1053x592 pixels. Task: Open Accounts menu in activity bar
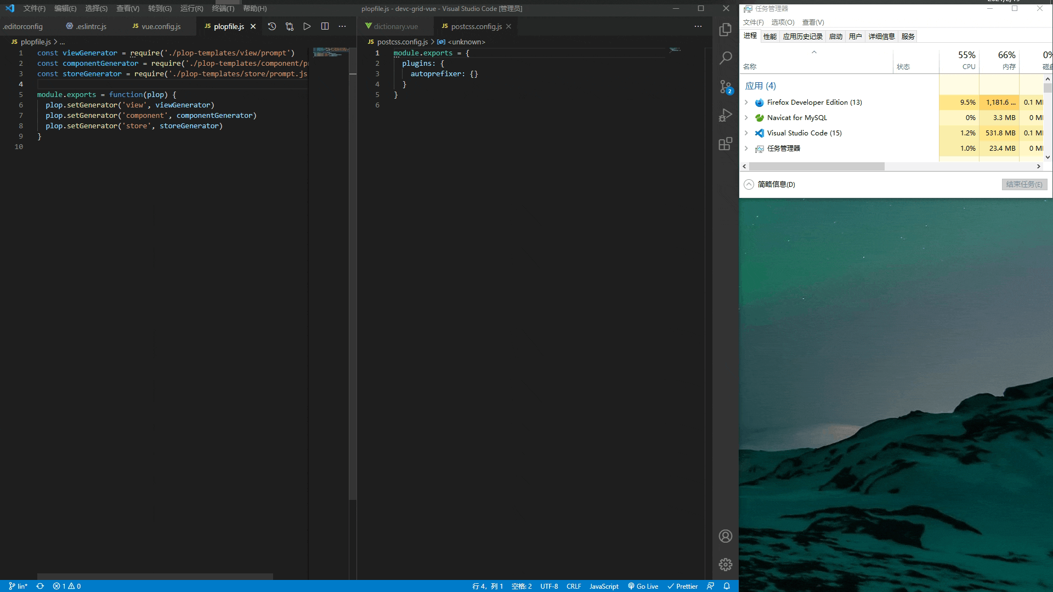click(x=725, y=536)
